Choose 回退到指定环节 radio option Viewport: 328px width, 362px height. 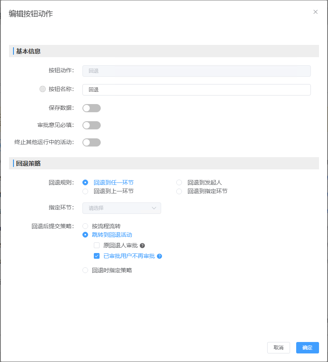[179, 191]
